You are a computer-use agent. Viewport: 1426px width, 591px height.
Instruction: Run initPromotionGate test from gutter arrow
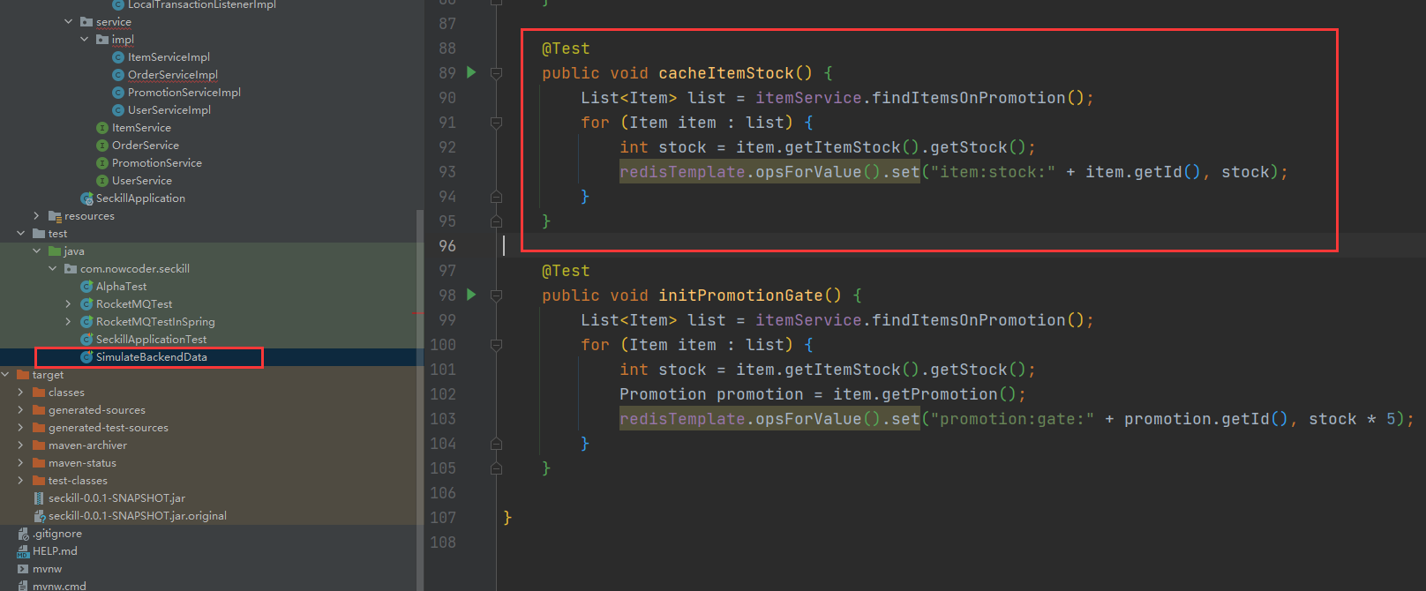(471, 295)
